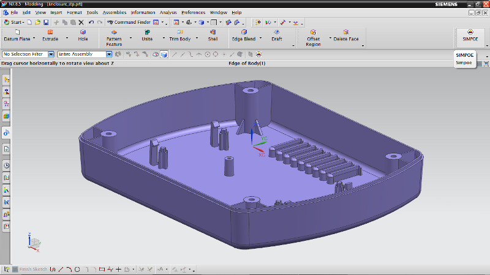
Task: Click the Save disk icon
Action: 46,22
